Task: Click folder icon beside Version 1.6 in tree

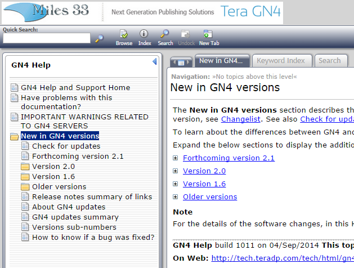Action: [x=25, y=177]
